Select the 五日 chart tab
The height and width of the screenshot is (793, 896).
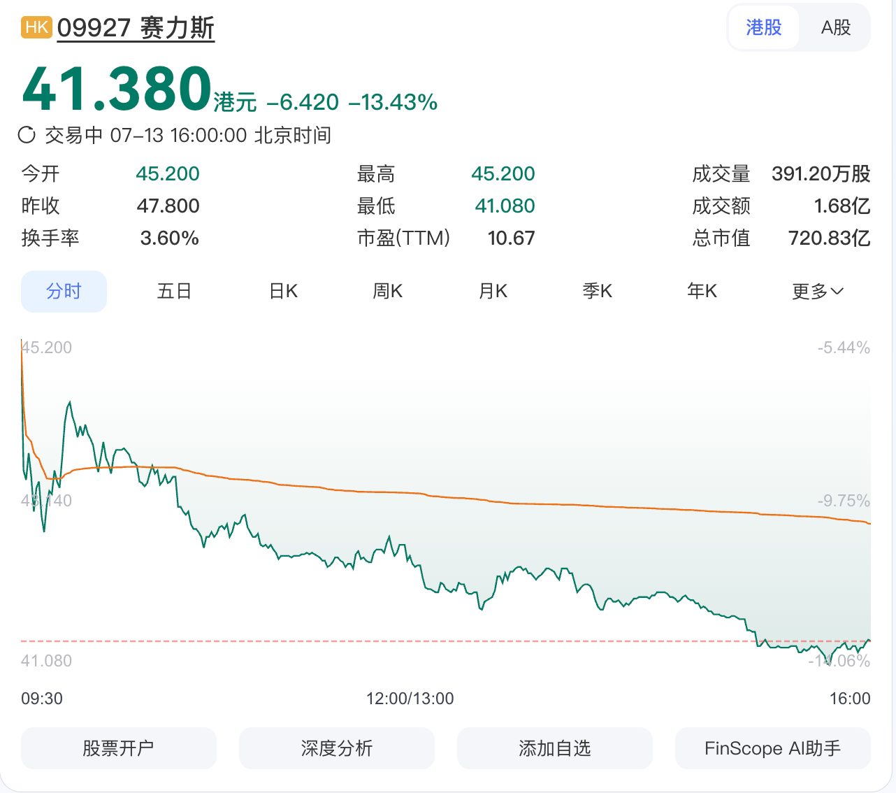coord(174,291)
